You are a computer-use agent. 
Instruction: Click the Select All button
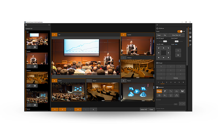click(x=144, y=109)
